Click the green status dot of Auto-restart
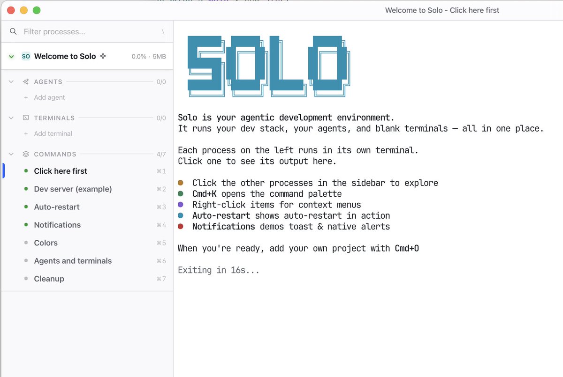Image resolution: width=563 pixels, height=377 pixels. [26, 207]
